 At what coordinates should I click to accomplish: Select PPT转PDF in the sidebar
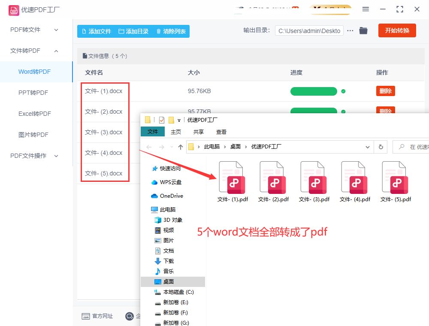(x=33, y=93)
